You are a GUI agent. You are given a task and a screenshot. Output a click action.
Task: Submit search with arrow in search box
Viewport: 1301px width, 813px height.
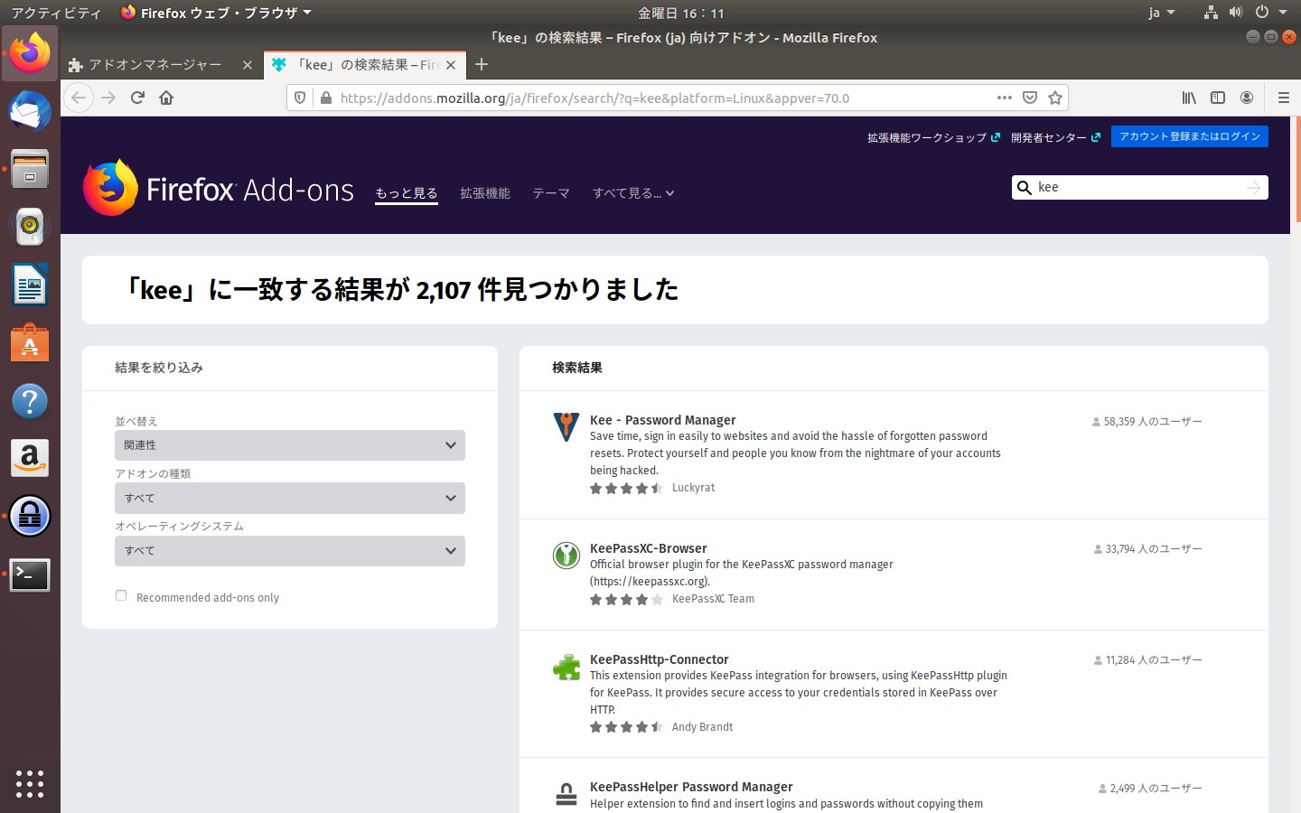point(1254,187)
